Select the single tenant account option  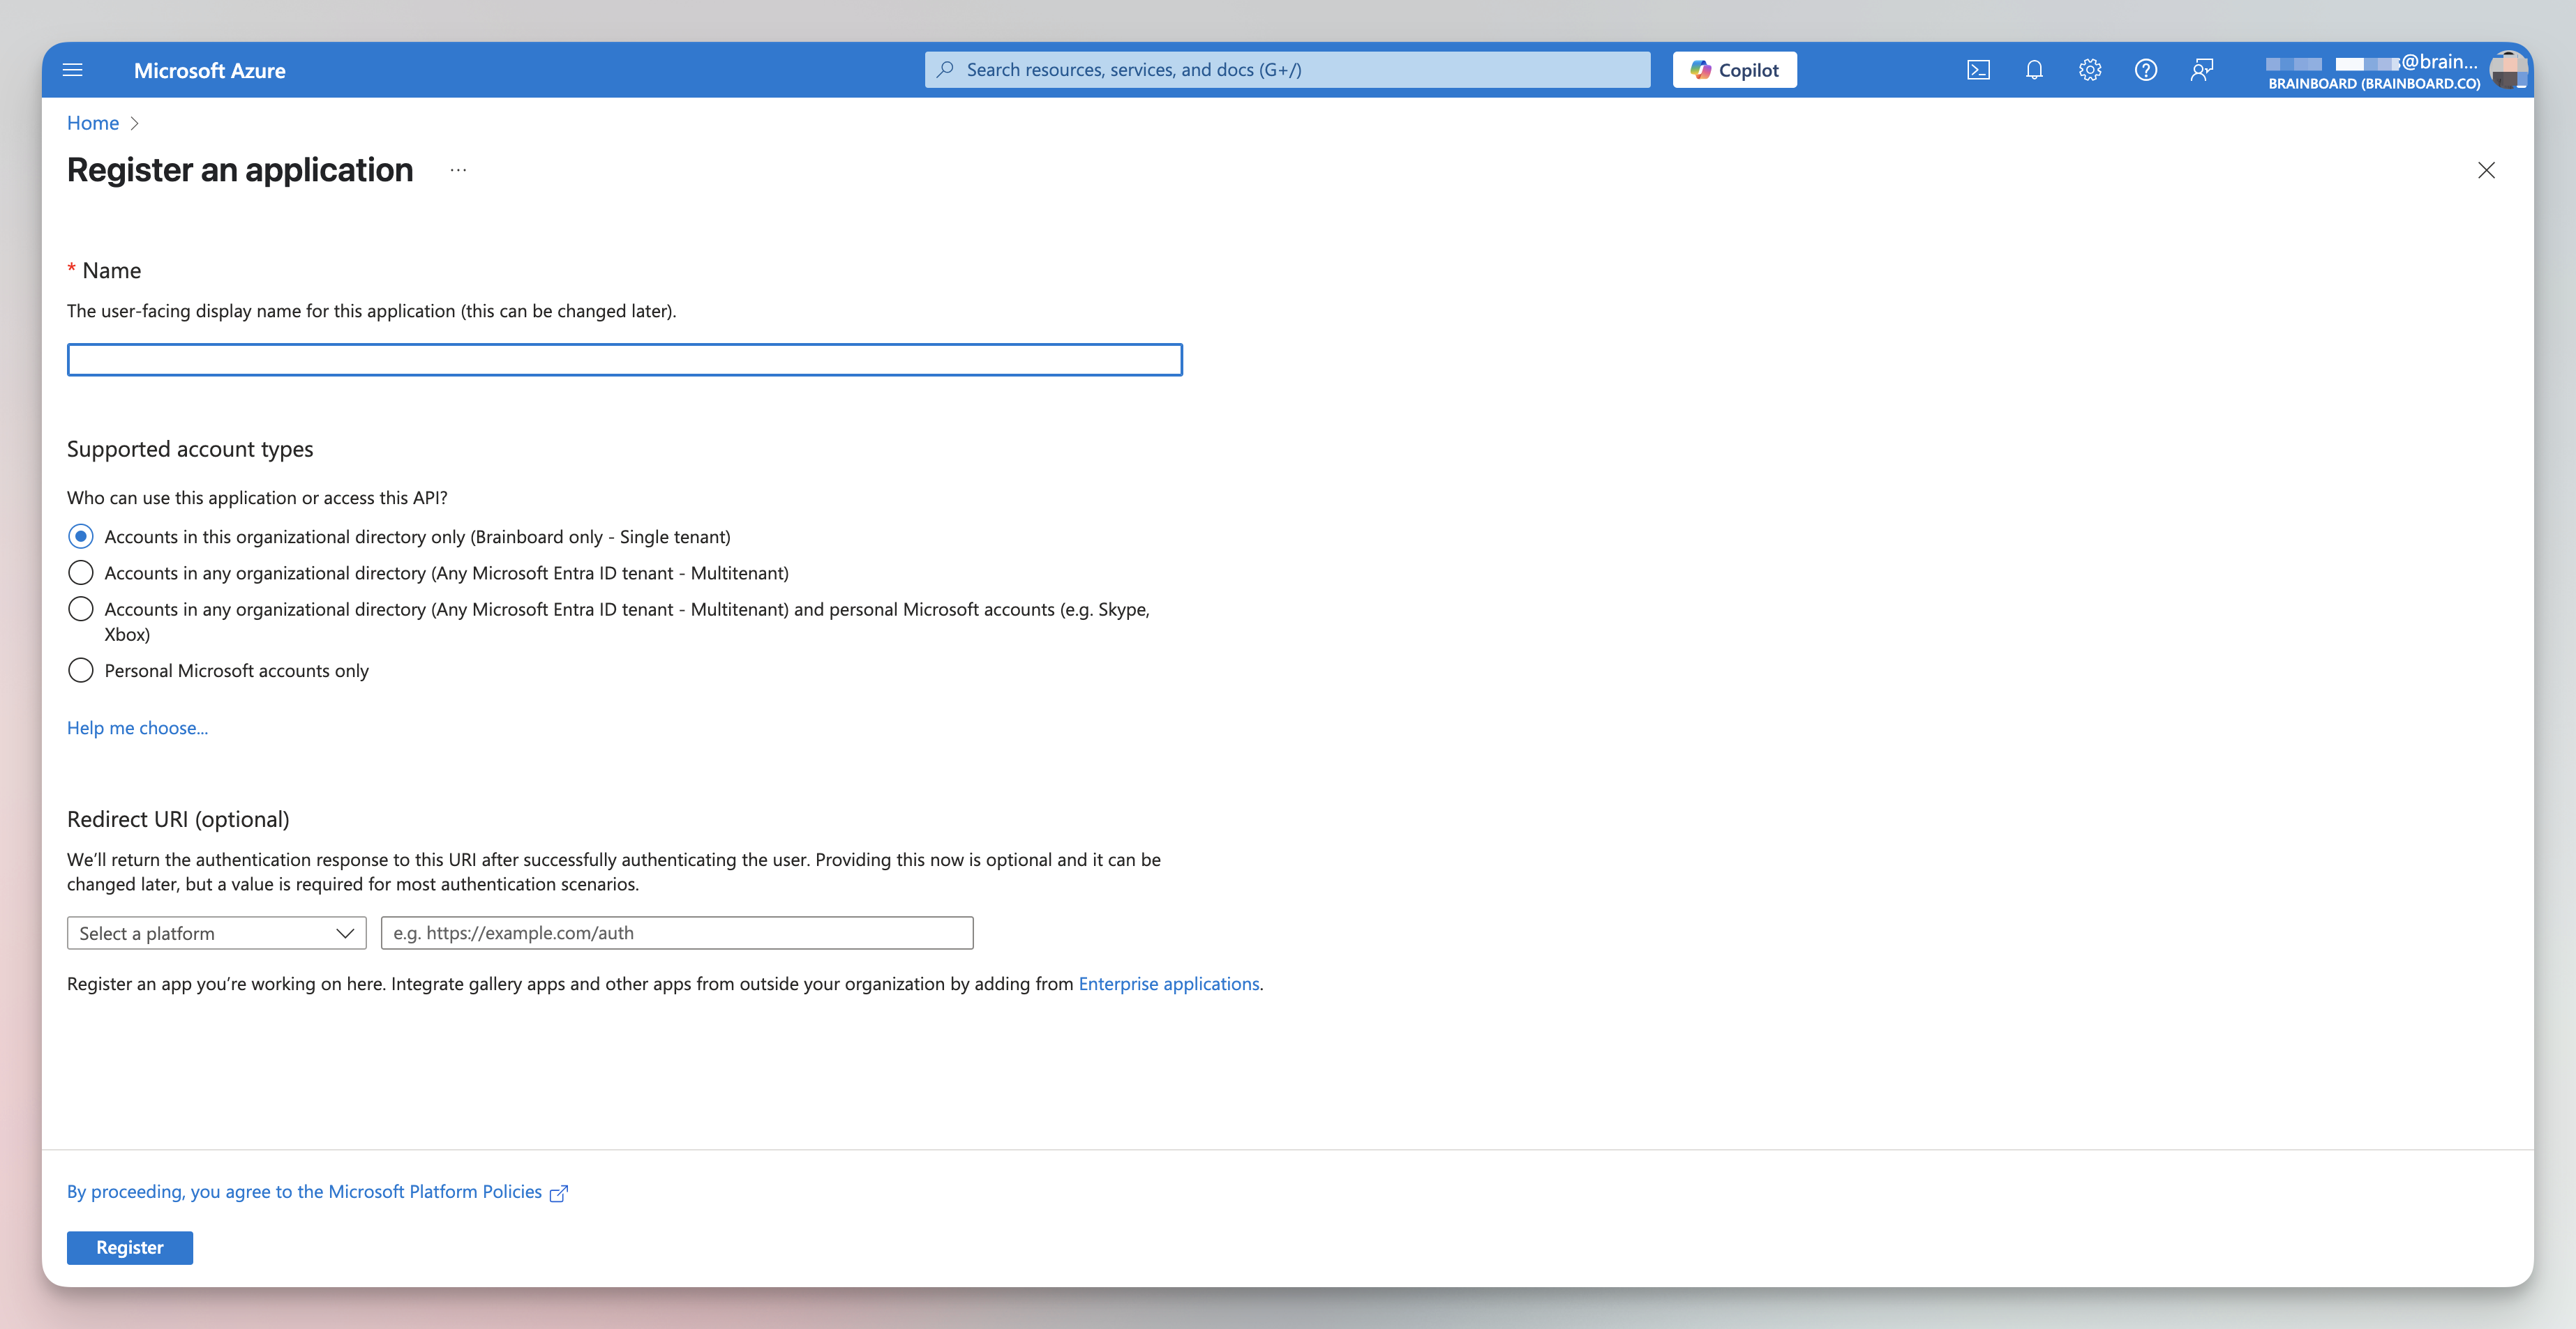click(81, 537)
